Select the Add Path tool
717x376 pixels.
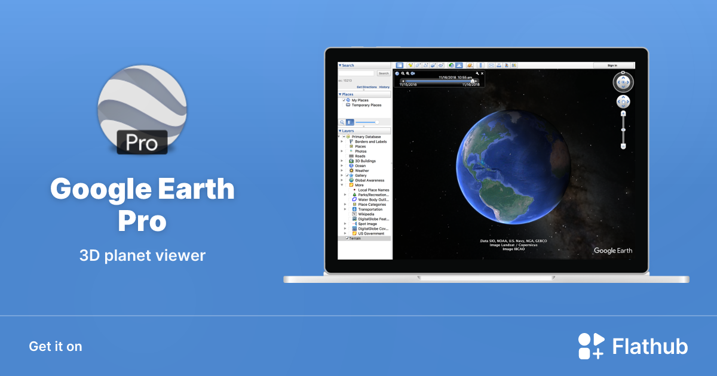(424, 65)
